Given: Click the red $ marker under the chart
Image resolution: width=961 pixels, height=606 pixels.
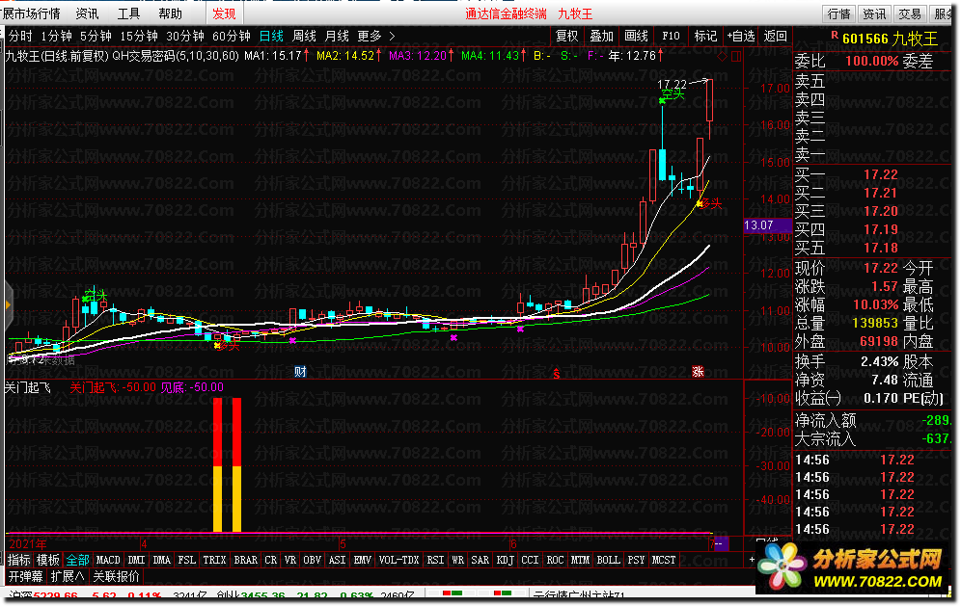Looking at the screenshot, I should pos(557,374).
